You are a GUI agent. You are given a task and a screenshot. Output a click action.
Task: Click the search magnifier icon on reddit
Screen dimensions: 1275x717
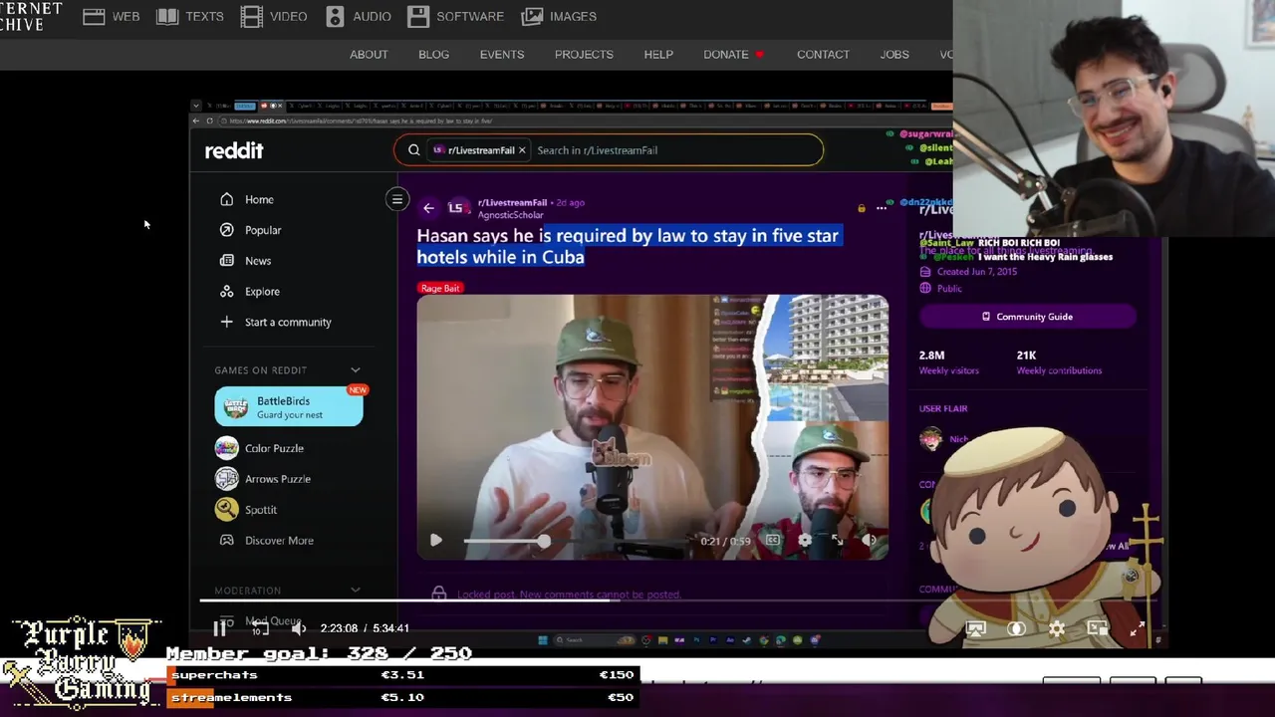pyautogui.click(x=413, y=150)
